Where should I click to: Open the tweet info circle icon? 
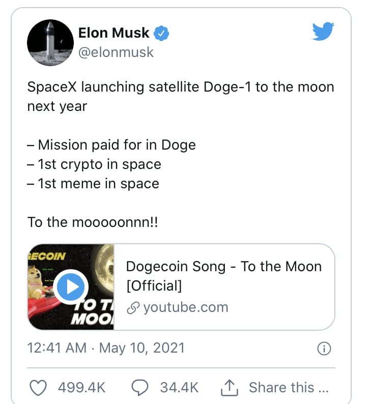click(x=324, y=349)
